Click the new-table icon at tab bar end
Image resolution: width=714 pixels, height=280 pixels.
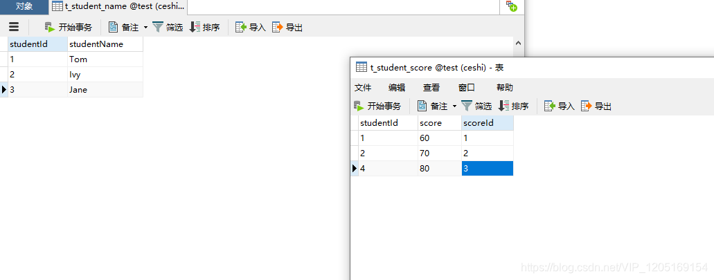click(x=512, y=6)
